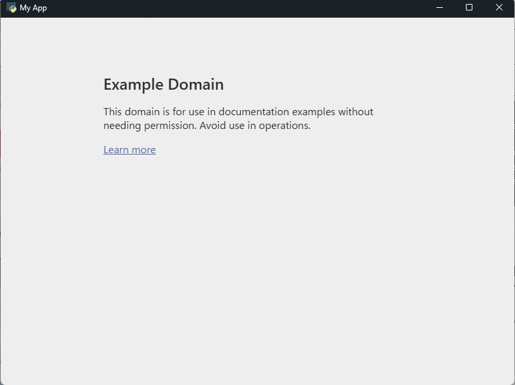Minimize the My App window
The height and width of the screenshot is (385, 515).
440,8
